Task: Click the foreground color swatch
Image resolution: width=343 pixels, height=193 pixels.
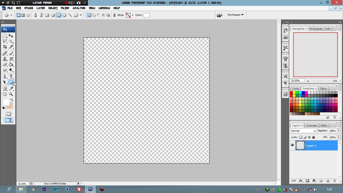Action: click(x=6, y=102)
